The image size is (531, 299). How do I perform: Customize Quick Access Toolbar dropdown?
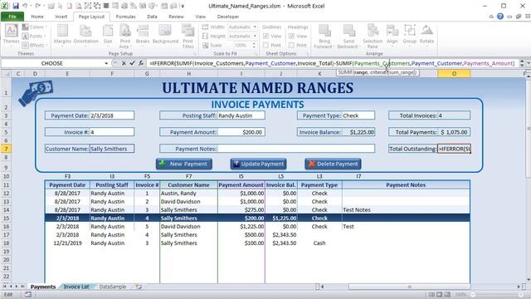coord(183,6)
